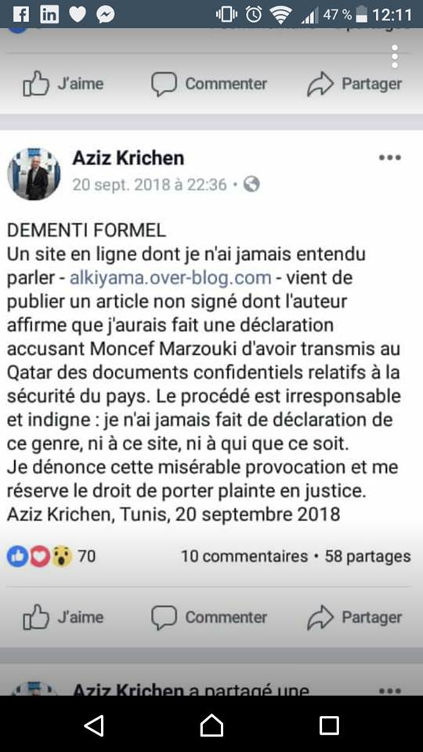The width and height of the screenshot is (423, 752).
Task: Open the alkiyama.over-blog.com link
Action: 170,277
